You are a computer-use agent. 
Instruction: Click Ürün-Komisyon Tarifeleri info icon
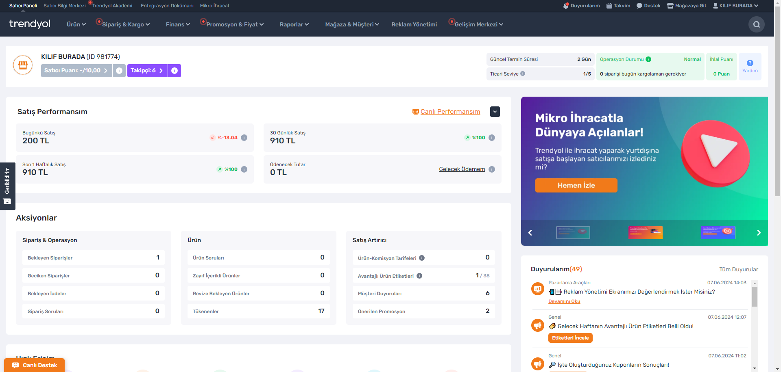pos(422,258)
